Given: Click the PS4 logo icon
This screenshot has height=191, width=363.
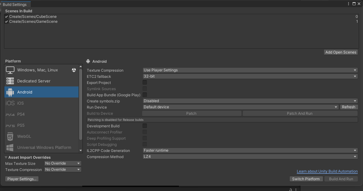Looking at the screenshot, I should [x=10, y=114].
